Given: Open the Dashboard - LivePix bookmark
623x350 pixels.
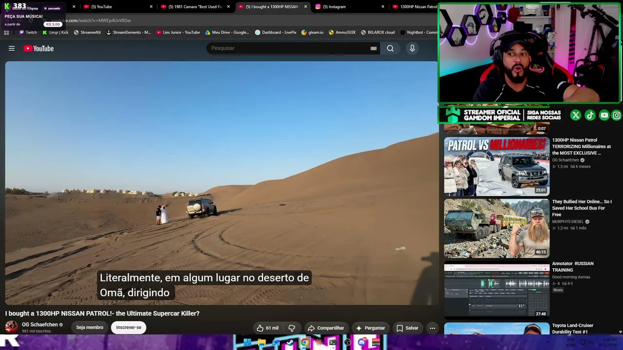Looking at the screenshot, I should coord(275,33).
